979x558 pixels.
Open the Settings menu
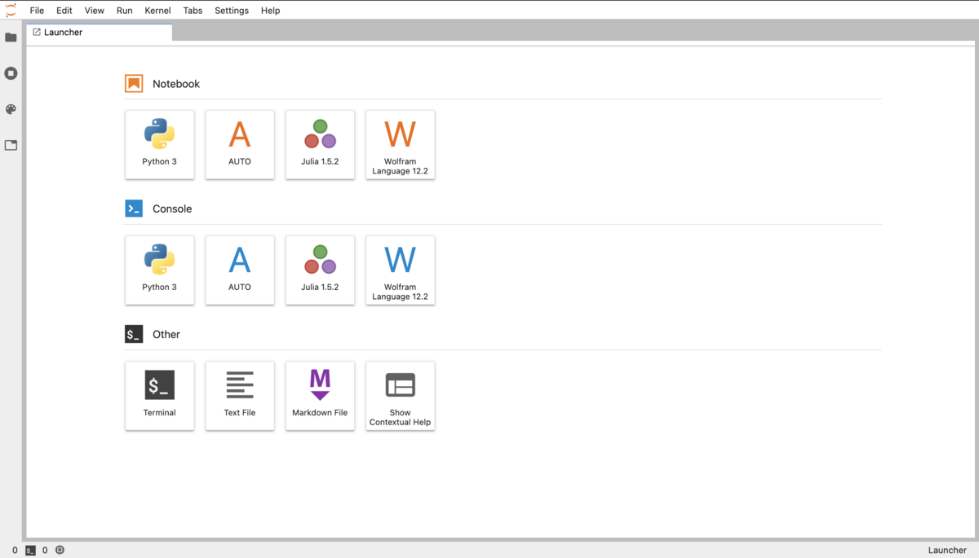click(232, 11)
